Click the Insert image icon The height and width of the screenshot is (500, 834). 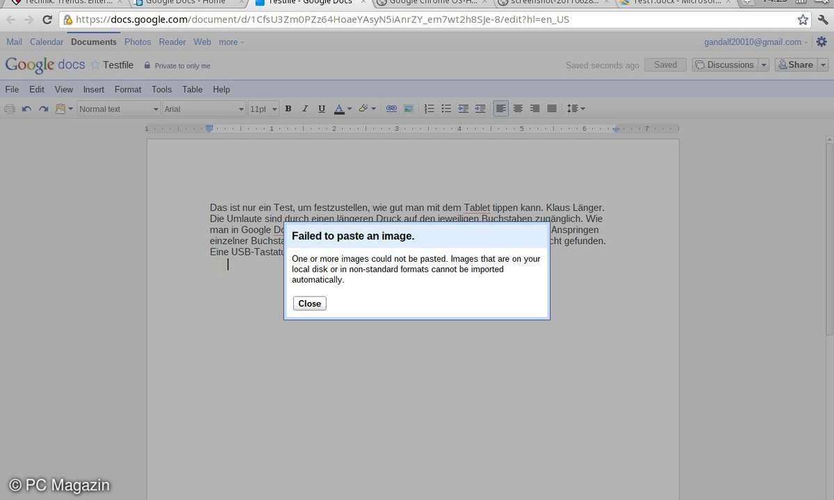[409, 109]
